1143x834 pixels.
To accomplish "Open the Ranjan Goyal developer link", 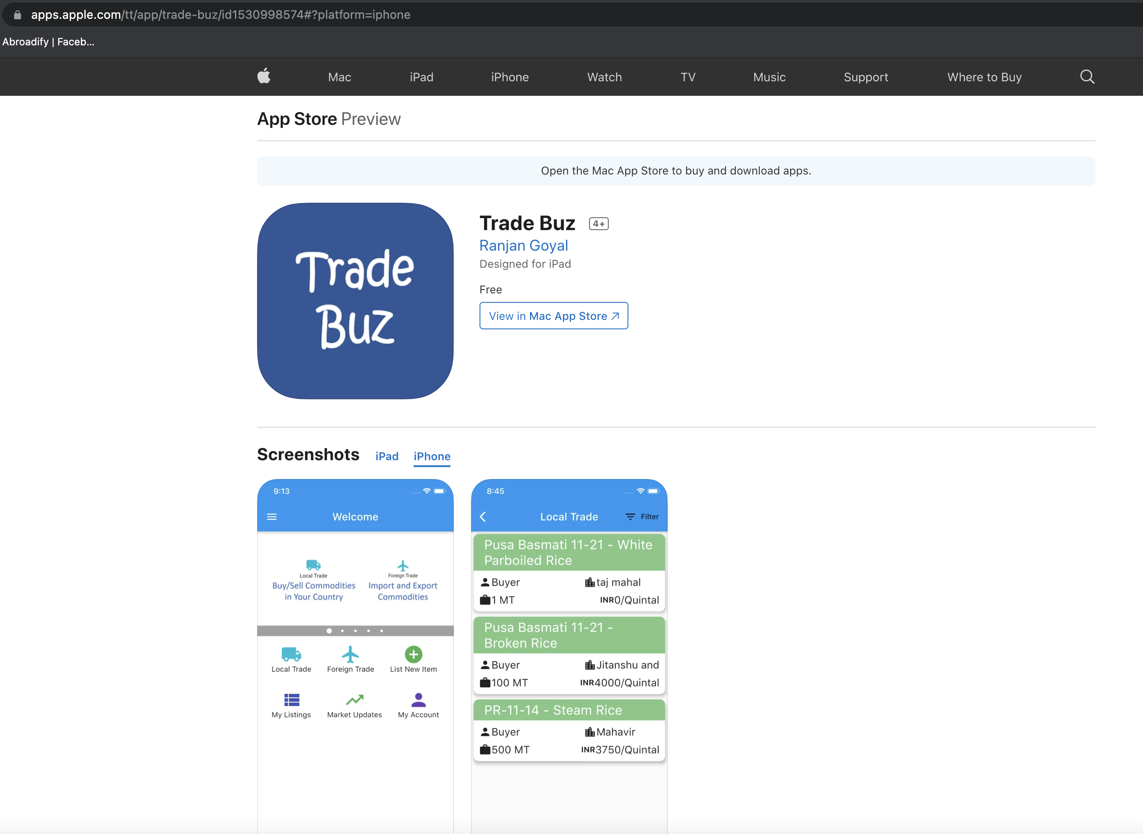I will click(524, 245).
